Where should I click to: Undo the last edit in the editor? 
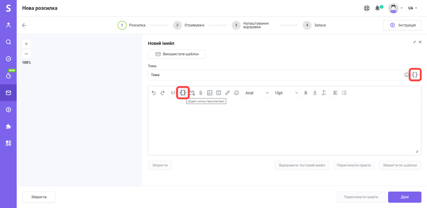click(x=154, y=93)
